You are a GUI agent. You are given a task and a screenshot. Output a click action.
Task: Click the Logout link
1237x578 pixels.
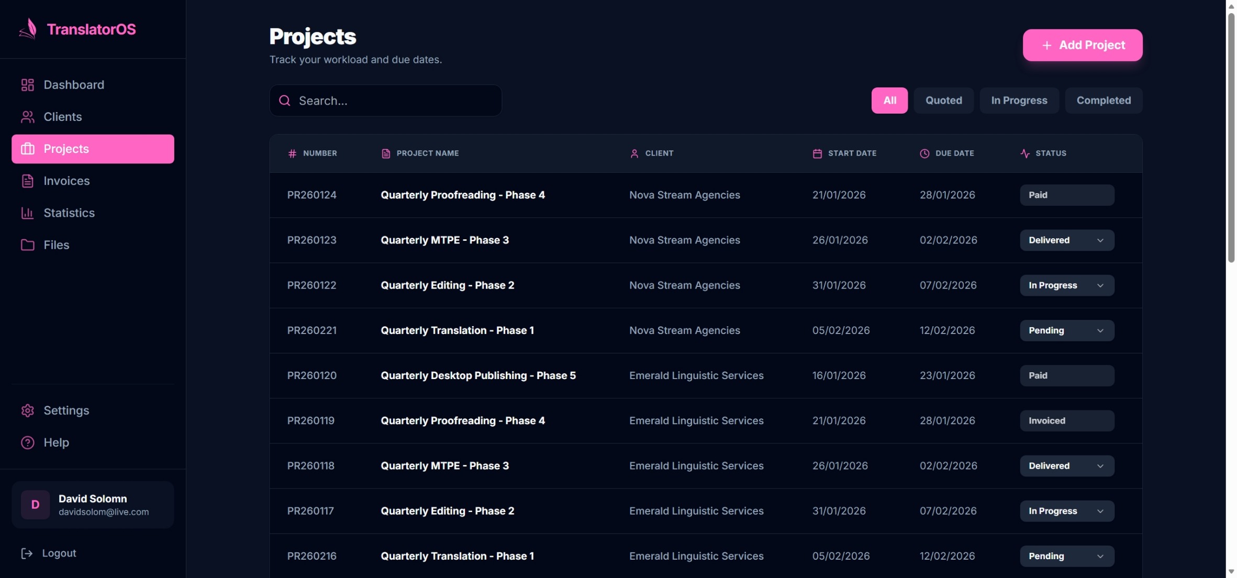(58, 553)
